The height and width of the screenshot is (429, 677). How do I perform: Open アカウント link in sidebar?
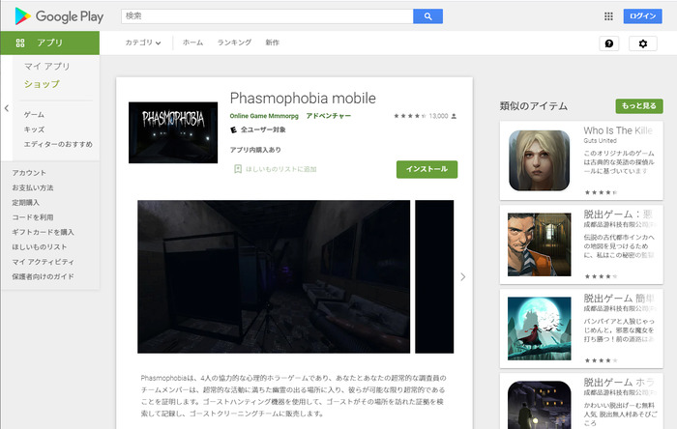[x=29, y=173]
